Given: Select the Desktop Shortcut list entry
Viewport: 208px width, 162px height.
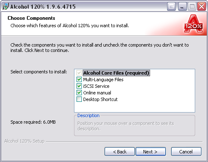Looking at the screenshot, I should tap(100, 99).
